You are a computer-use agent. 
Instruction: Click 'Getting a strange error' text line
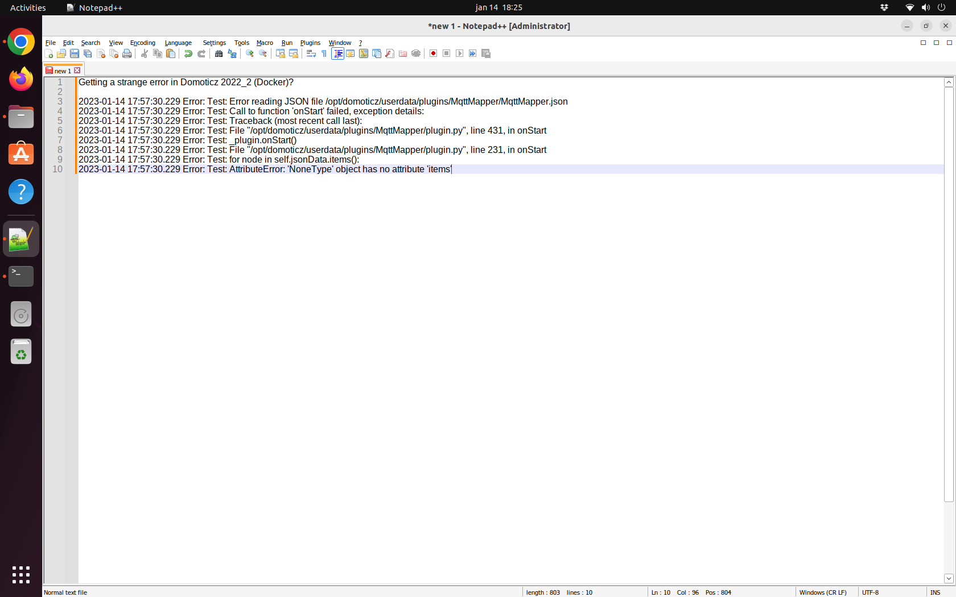(x=186, y=82)
